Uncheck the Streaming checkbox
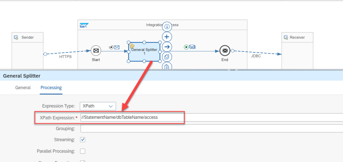The image size is (343, 162). click(83, 140)
